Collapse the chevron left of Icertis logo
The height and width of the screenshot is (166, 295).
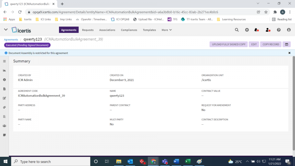pos(6,30)
